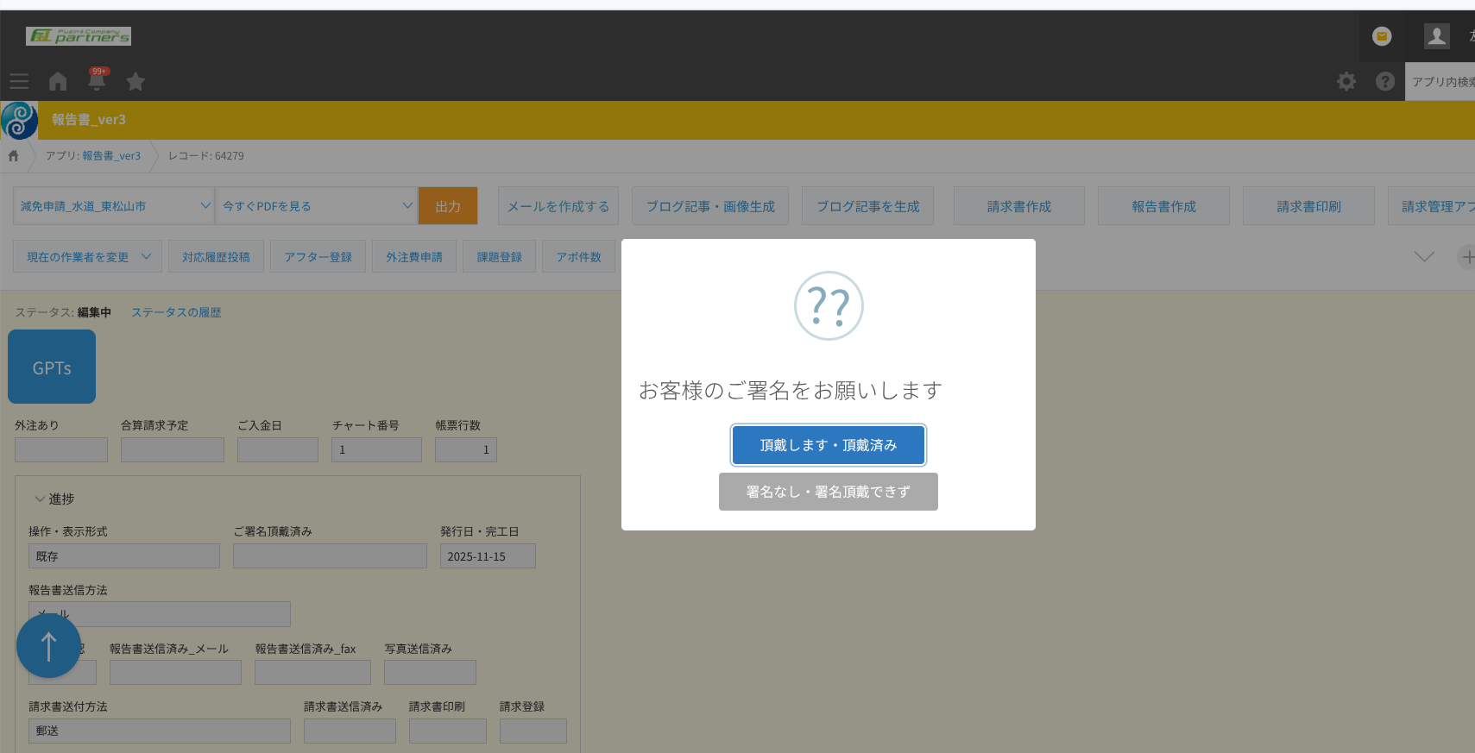Click 署名なし・署名頂戴できず button

[828, 492]
